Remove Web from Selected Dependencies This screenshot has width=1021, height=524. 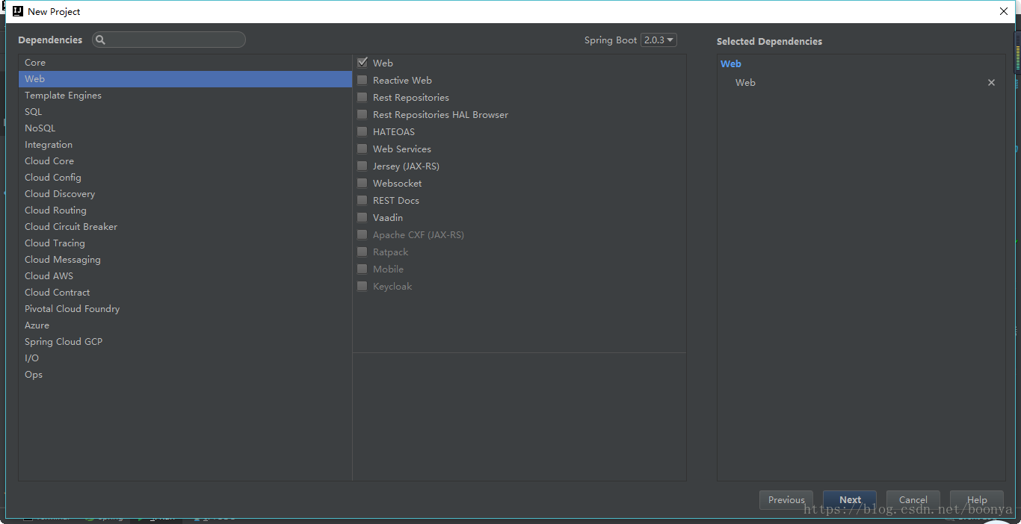pos(991,83)
